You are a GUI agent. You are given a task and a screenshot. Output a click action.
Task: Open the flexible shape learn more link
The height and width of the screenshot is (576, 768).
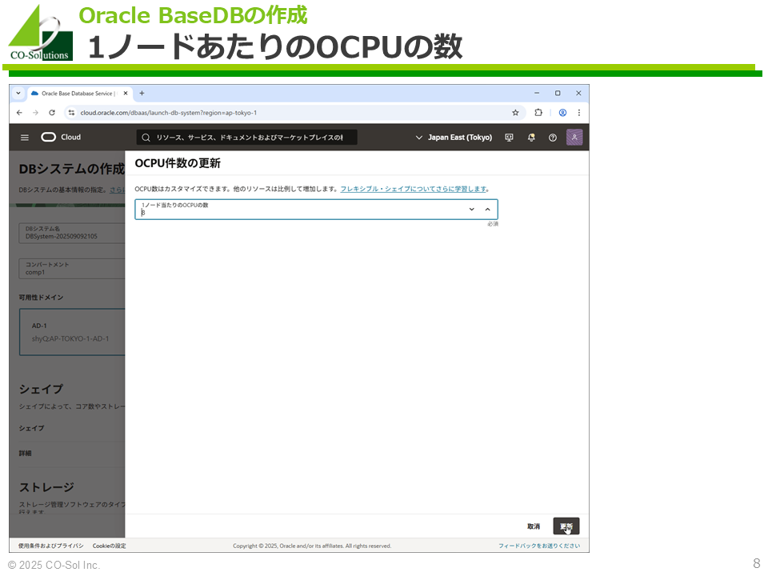(414, 189)
